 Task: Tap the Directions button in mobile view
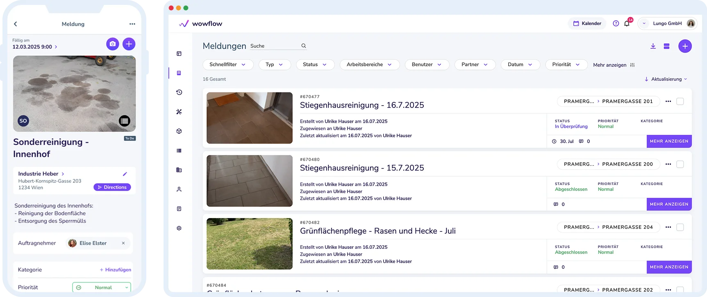click(x=112, y=187)
